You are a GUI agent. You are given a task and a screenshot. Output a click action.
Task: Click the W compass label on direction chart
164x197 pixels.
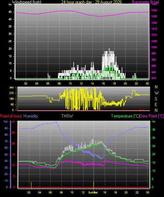(157, 93)
